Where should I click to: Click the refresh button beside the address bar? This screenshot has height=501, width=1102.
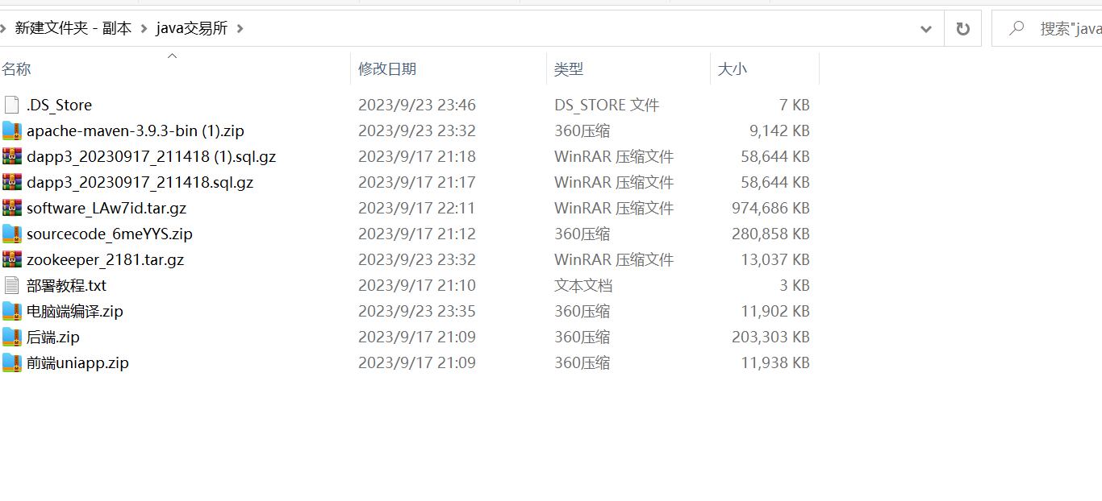[962, 29]
